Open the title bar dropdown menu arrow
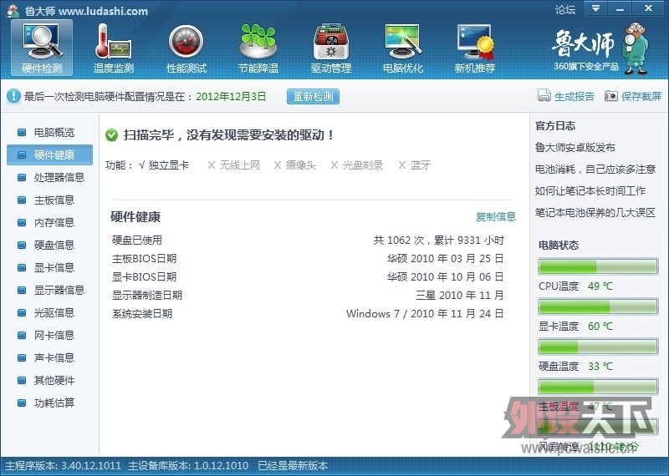Viewport: 669px width, 476px height. 595,8
